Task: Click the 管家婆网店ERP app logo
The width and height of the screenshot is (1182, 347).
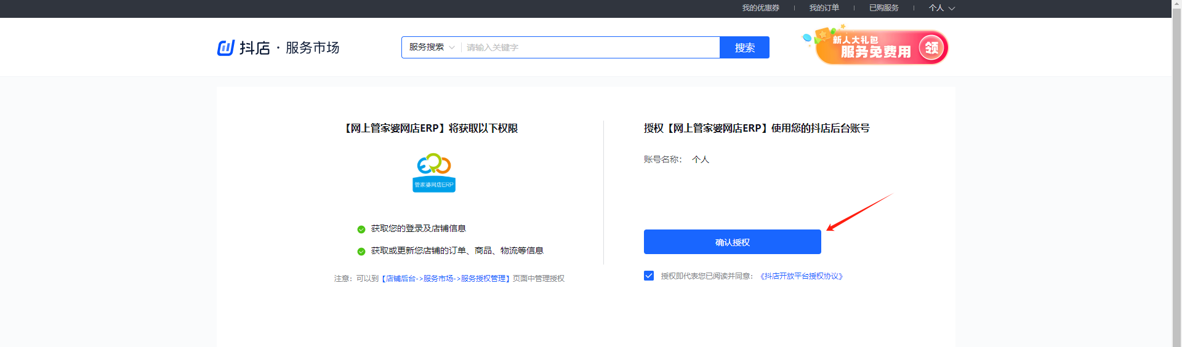Action: [434, 173]
